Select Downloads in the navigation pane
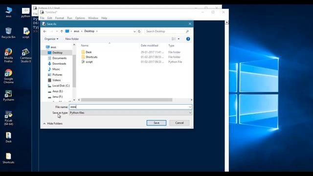 tap(57, 64)
